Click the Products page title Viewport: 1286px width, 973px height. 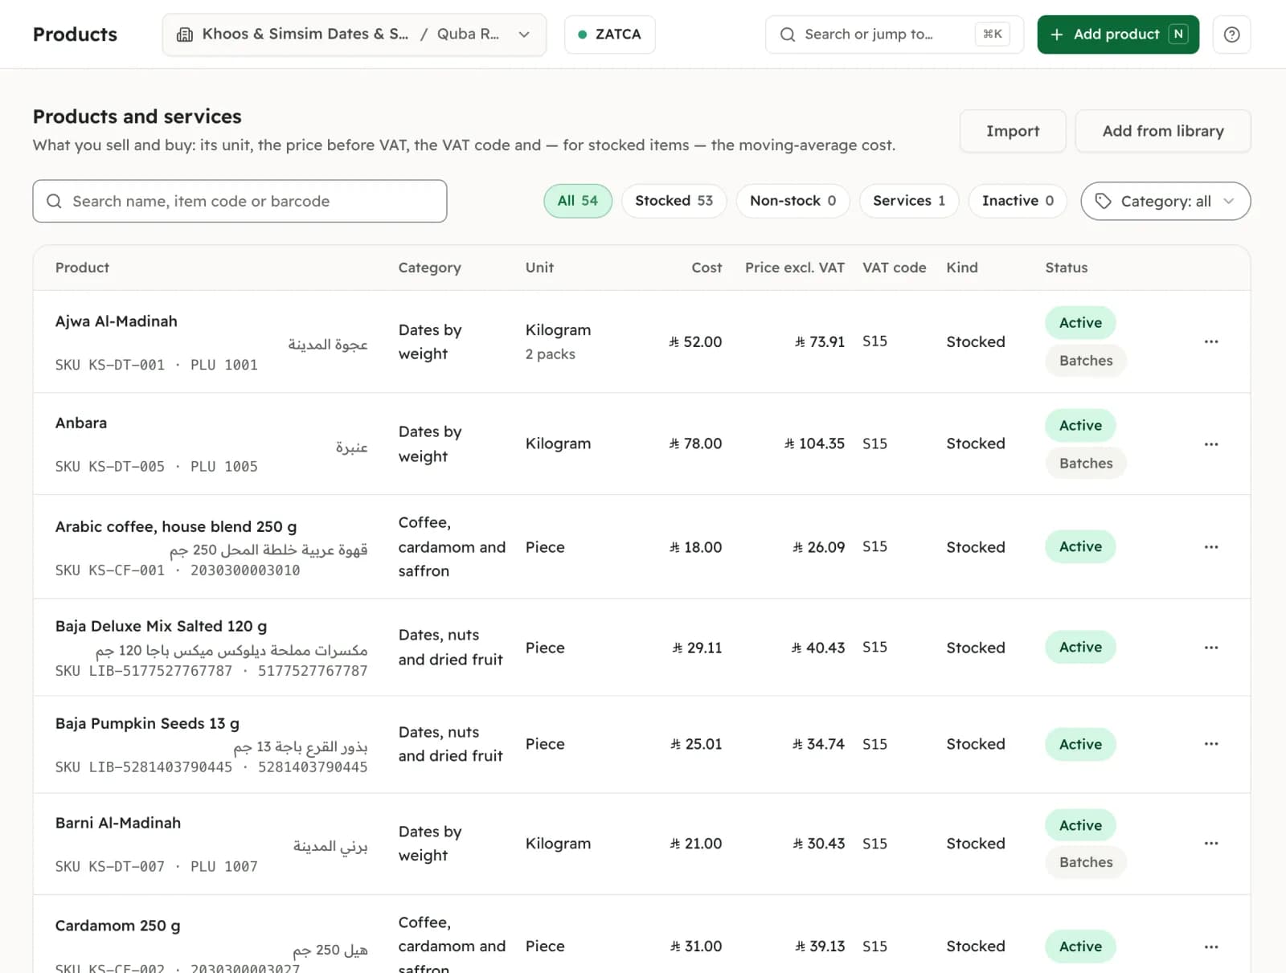[75, 35]
